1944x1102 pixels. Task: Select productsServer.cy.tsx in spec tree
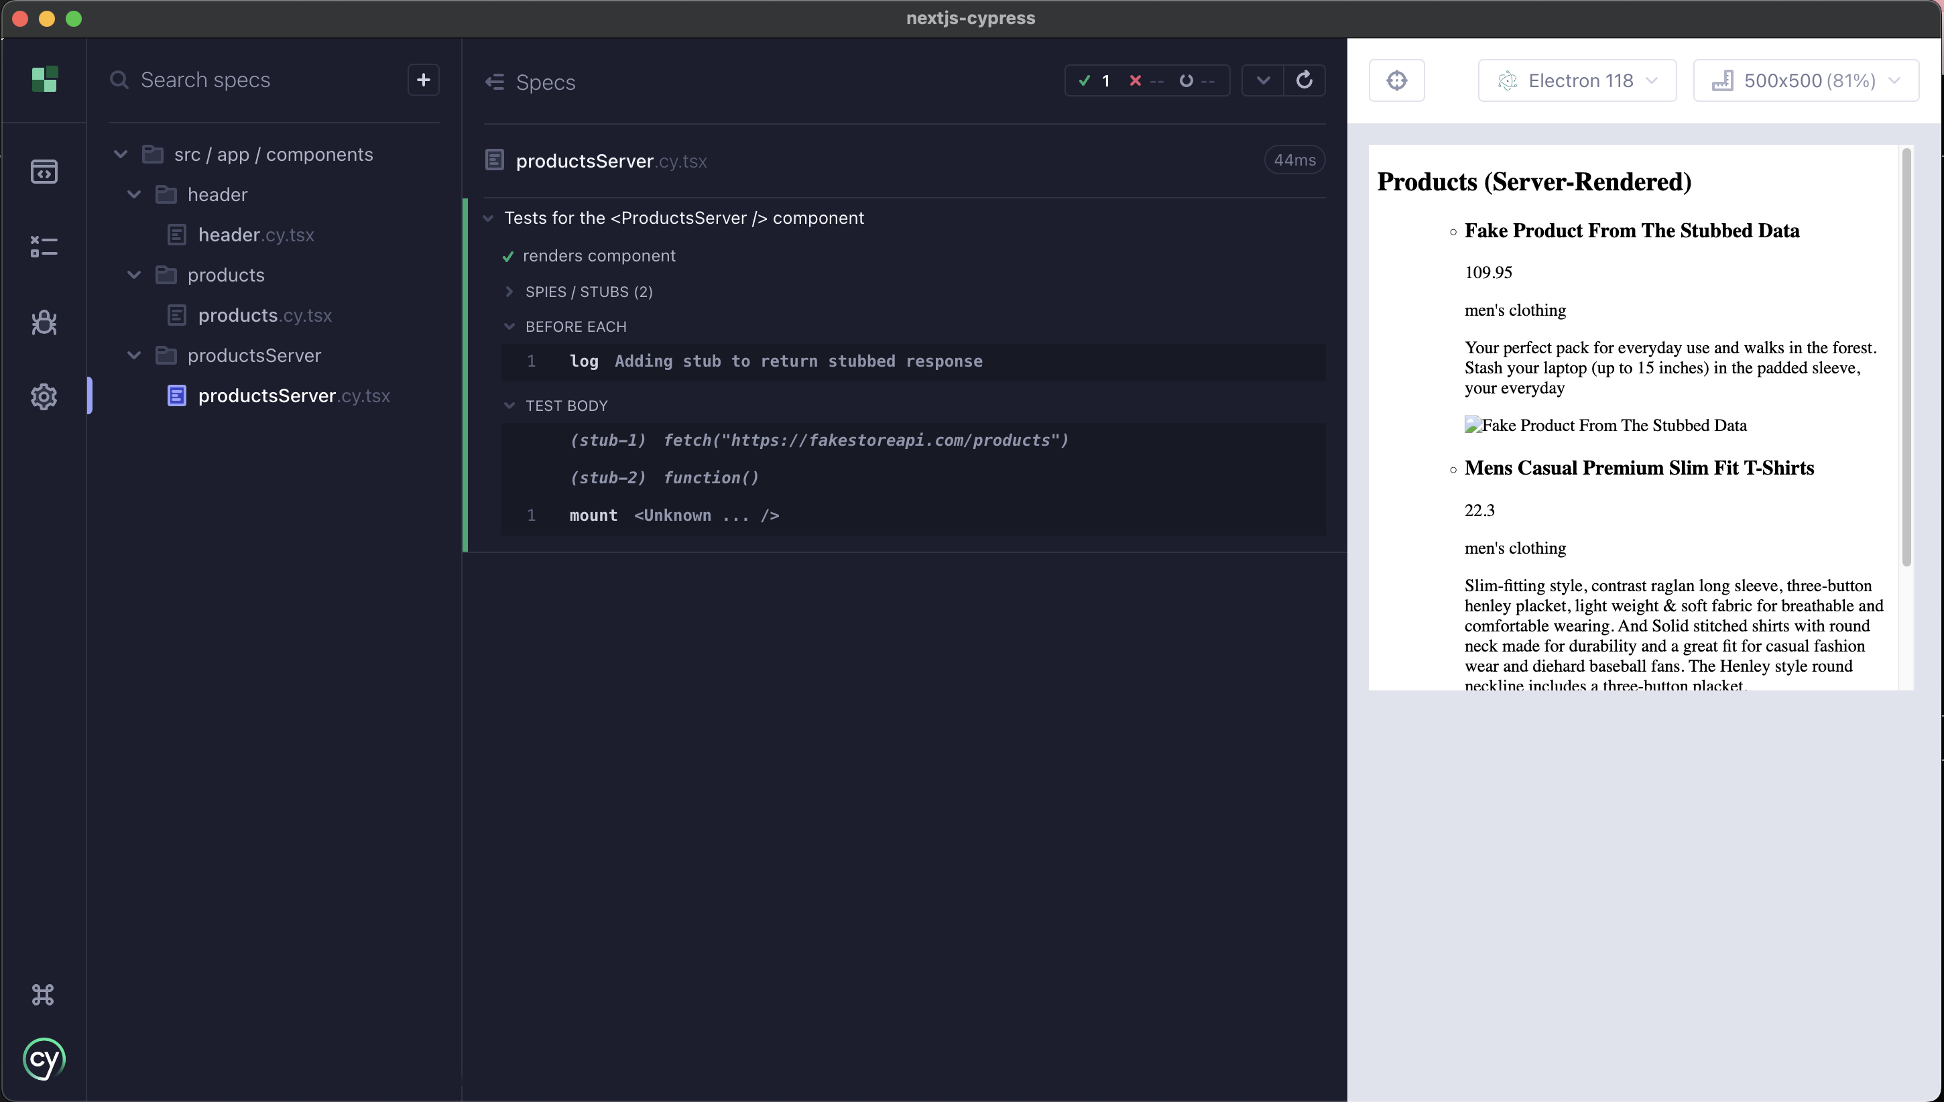click(294, 395)
